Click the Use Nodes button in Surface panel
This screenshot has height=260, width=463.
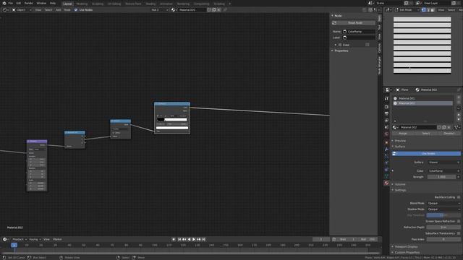tap(426, 154)
